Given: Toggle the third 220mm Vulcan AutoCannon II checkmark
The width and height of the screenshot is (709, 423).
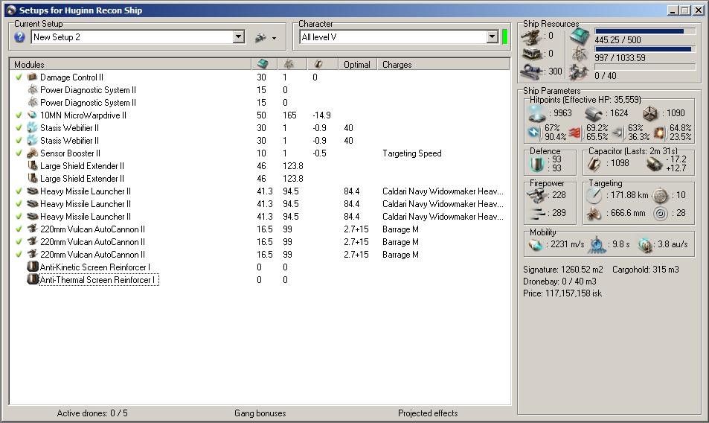Looking at the screenshot, I should click(19, 255).
